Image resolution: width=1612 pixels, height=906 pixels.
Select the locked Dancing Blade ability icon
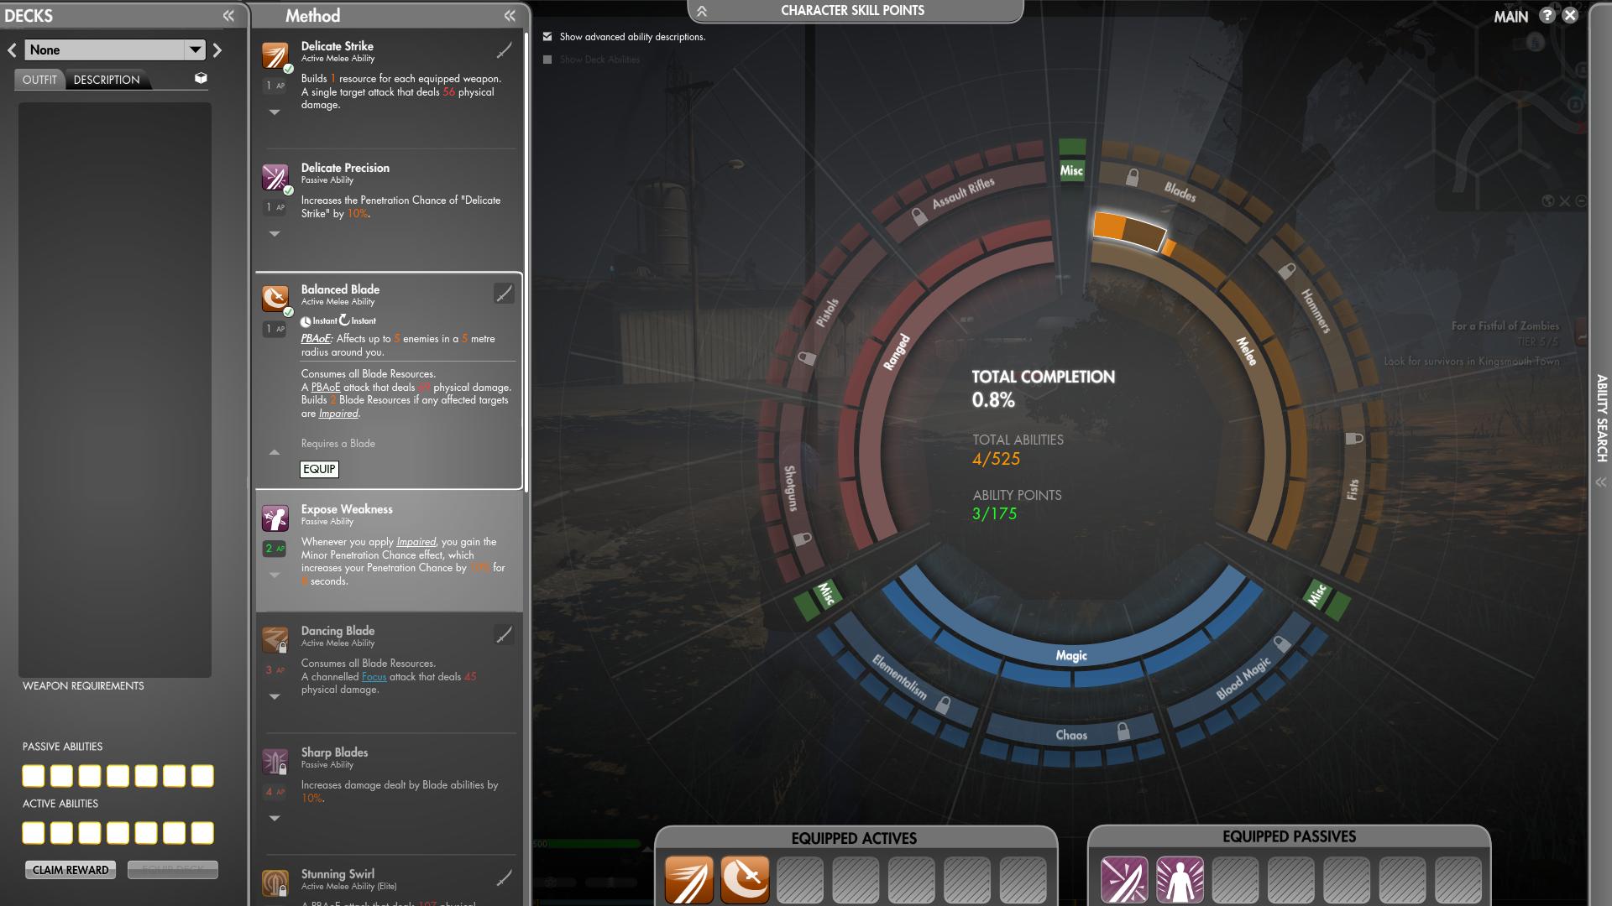pyautogui.click(x=275, y=640)
